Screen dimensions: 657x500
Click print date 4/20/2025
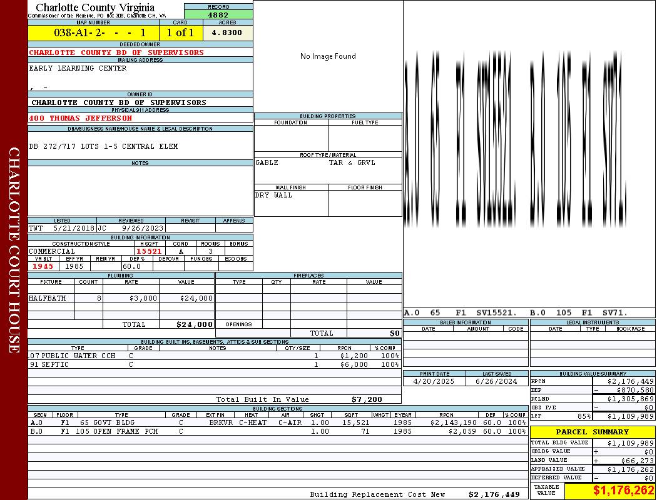click(434, 382)
